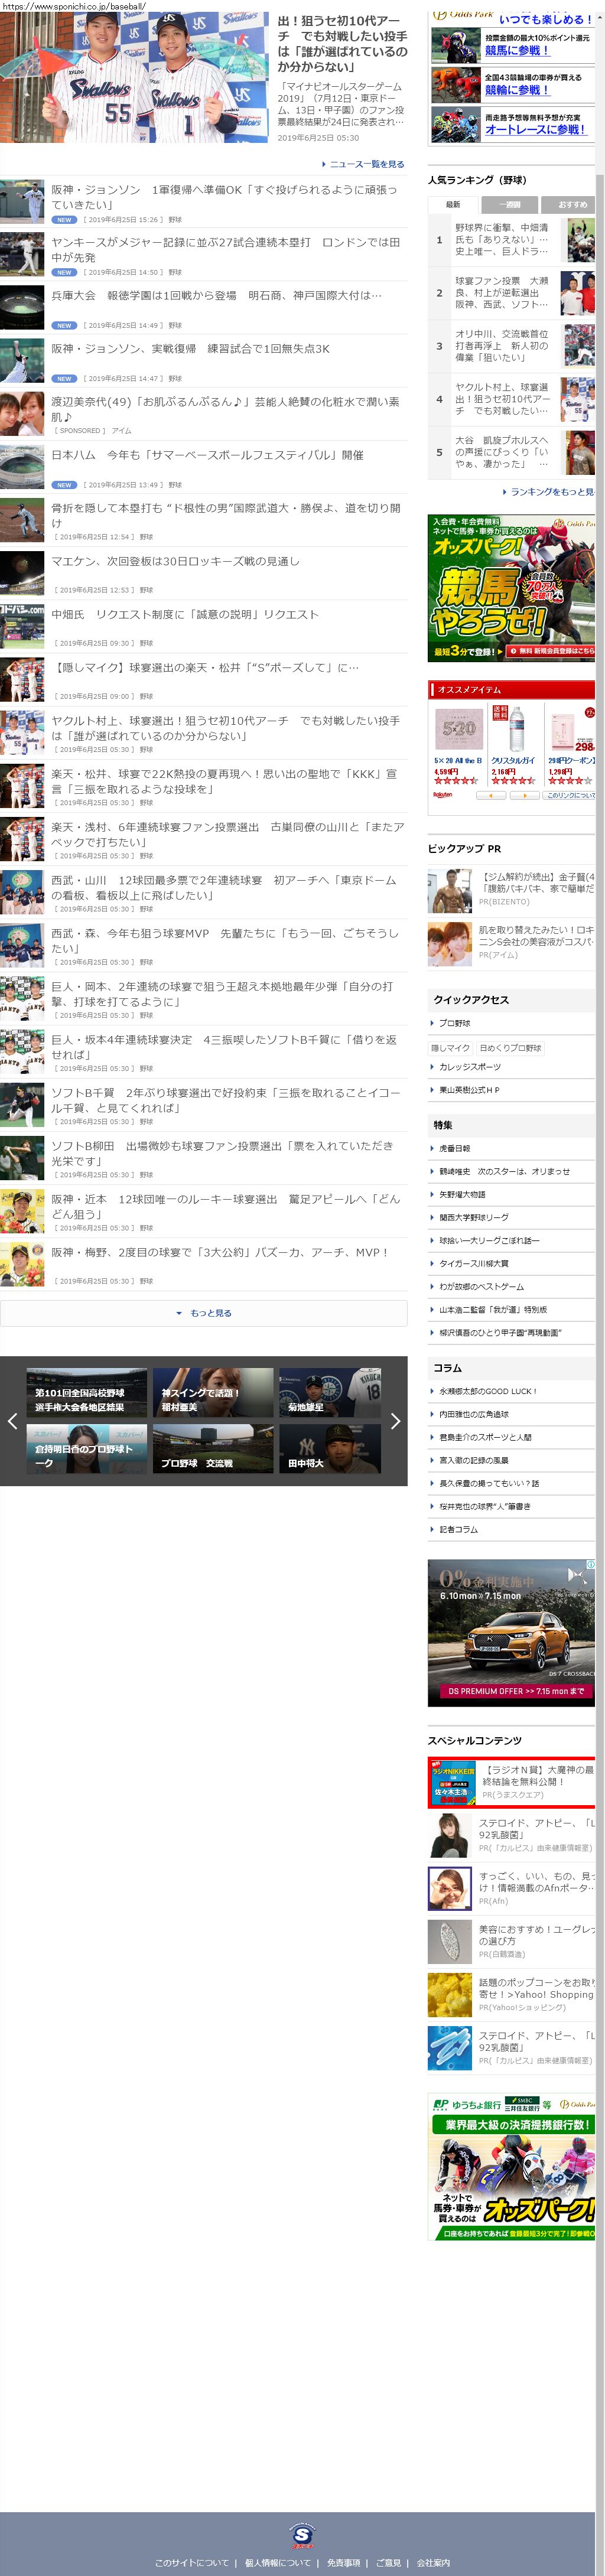Click the previous arrow on the photo carousel

tap(12, 1421)
